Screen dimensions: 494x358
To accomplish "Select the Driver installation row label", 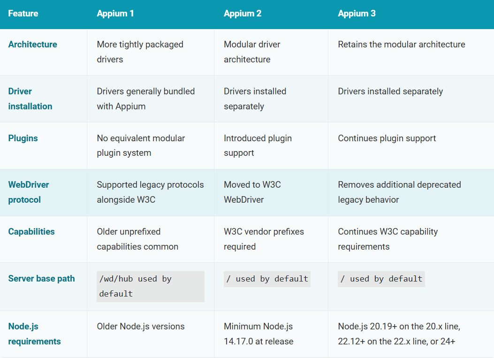I will coord(30,99).
